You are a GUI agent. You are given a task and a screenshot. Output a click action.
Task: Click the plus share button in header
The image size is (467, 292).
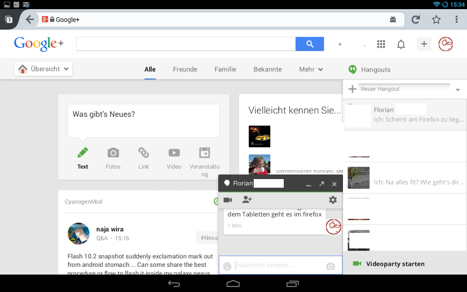(424, 44)
